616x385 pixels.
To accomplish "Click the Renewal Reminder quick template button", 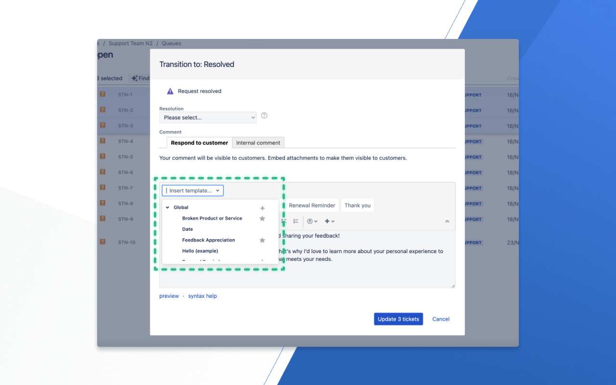I will pos(312,205).
